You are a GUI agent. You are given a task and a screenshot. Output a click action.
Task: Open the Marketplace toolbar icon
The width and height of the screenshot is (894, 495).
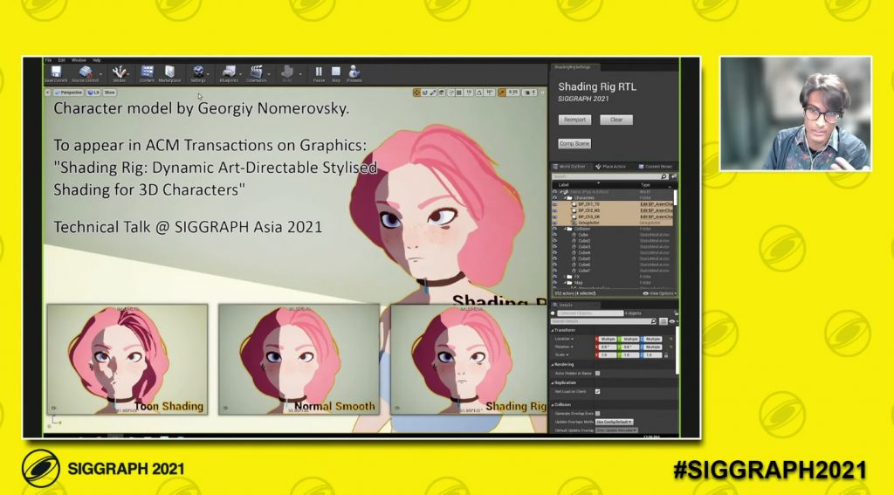(169, 72)
